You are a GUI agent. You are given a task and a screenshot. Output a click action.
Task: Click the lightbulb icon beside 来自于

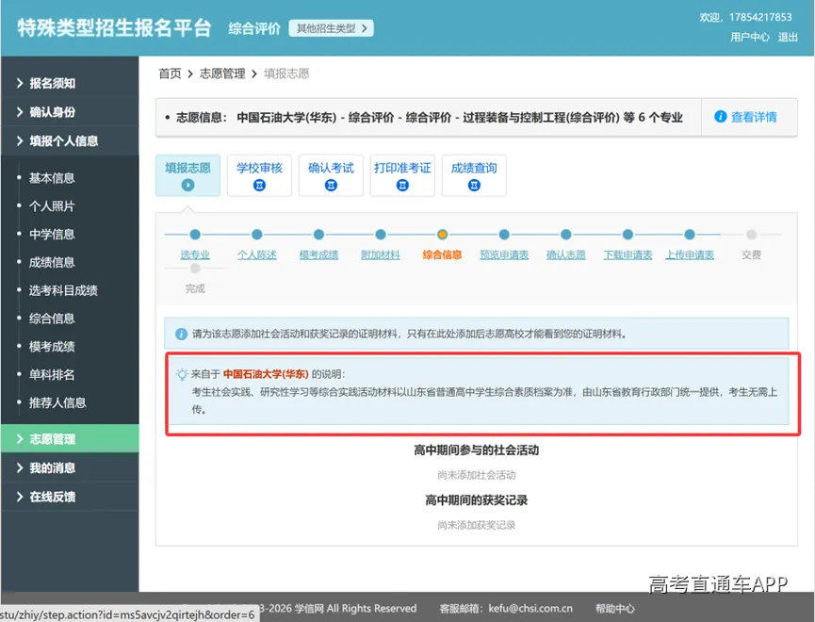click(x=182, y=374)
